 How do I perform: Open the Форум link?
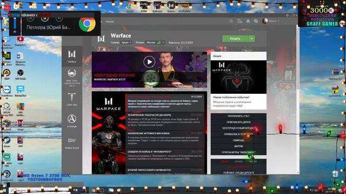pos(238,146)
